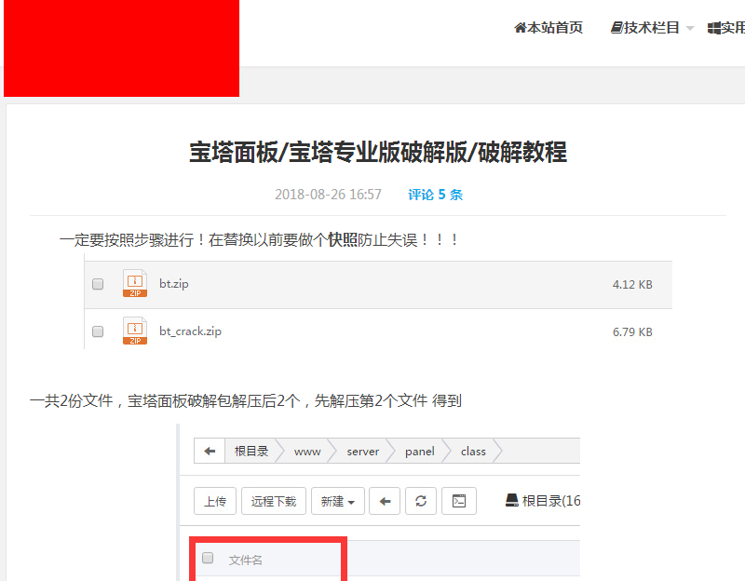The height and width of the screenshot is (581, 745).
Task: Click the 文件名 column header
Action: [245, 561]
